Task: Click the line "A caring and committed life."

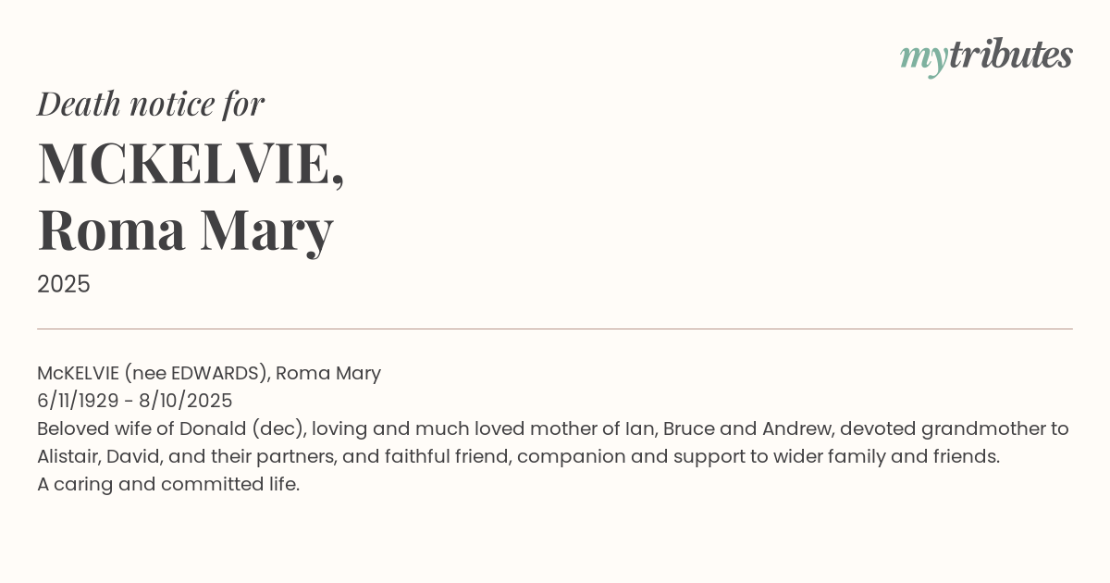Action: click(168, 484)
